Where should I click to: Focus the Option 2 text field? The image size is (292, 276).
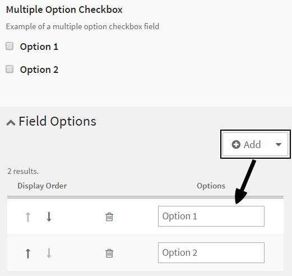(211, 252)
